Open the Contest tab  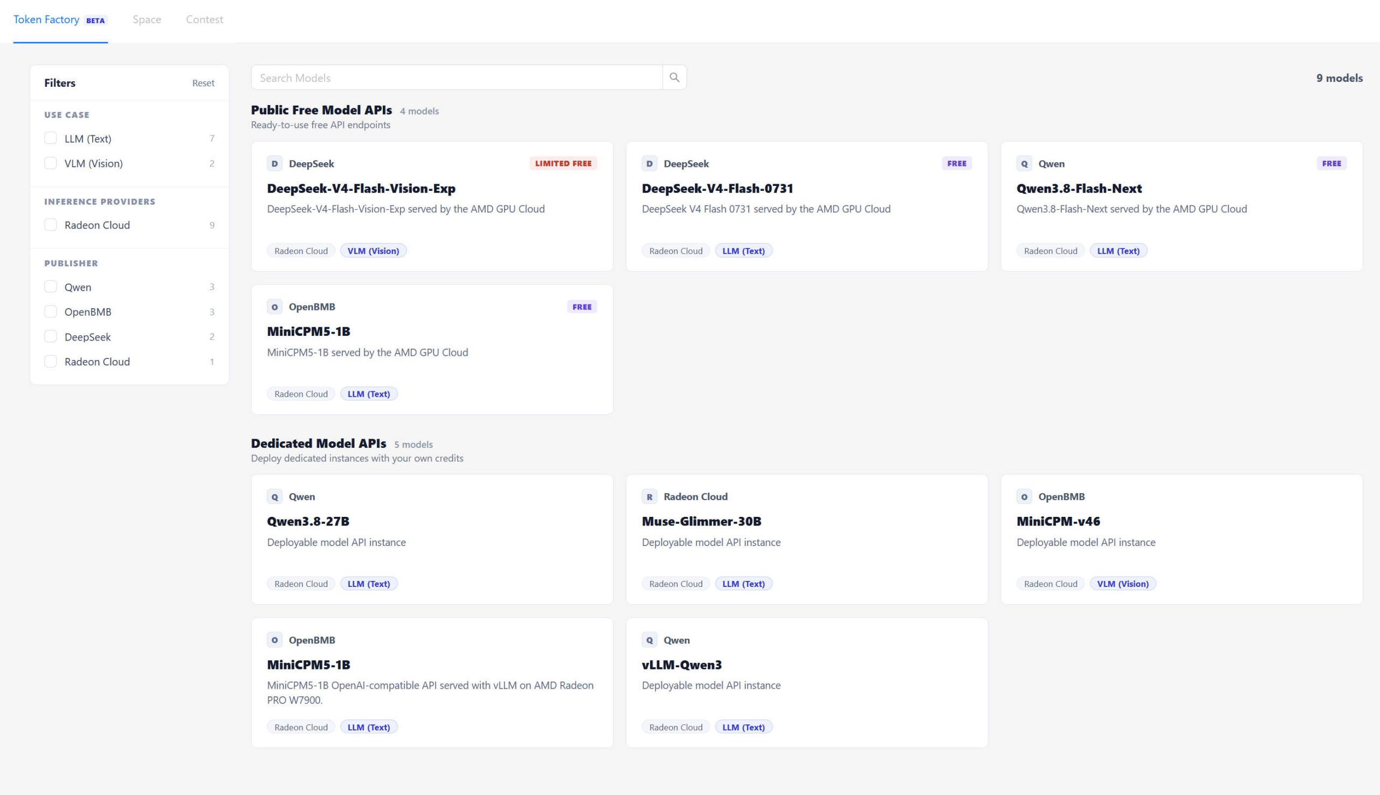point(204,19)
